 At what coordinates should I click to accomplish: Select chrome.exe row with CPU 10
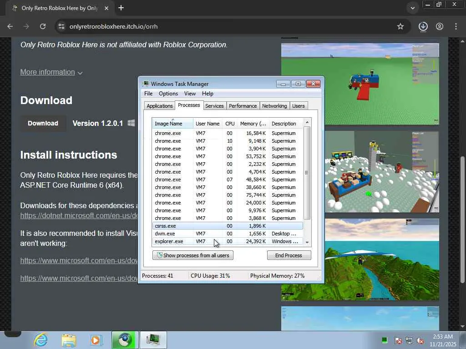228,141
